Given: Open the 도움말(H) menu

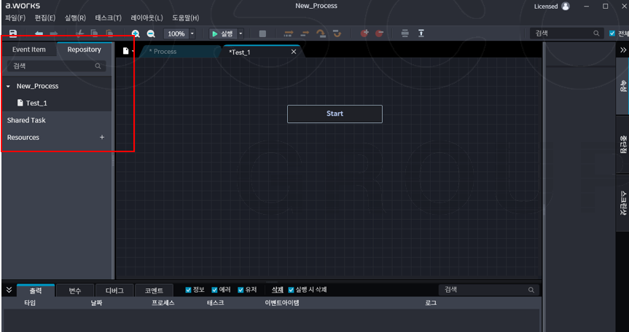Looking at the screenshot, I should [186, 18].
